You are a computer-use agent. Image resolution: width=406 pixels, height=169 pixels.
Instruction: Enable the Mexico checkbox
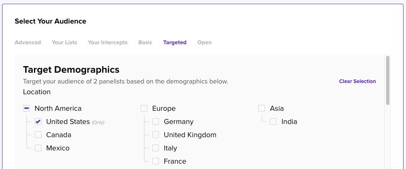coord(38,148)
